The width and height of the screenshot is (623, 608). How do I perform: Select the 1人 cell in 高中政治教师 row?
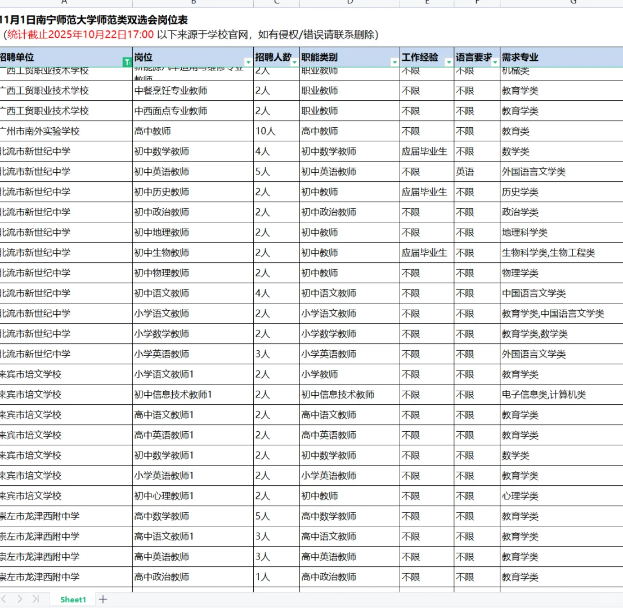pyautogui.click(x=276, y=577)
